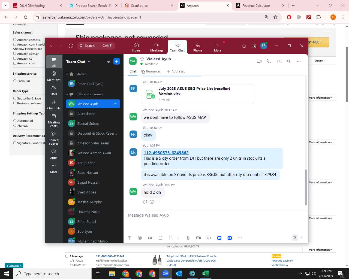Insert code snippet in message toolbar
The image size is (349, 279).
point(209,238)
